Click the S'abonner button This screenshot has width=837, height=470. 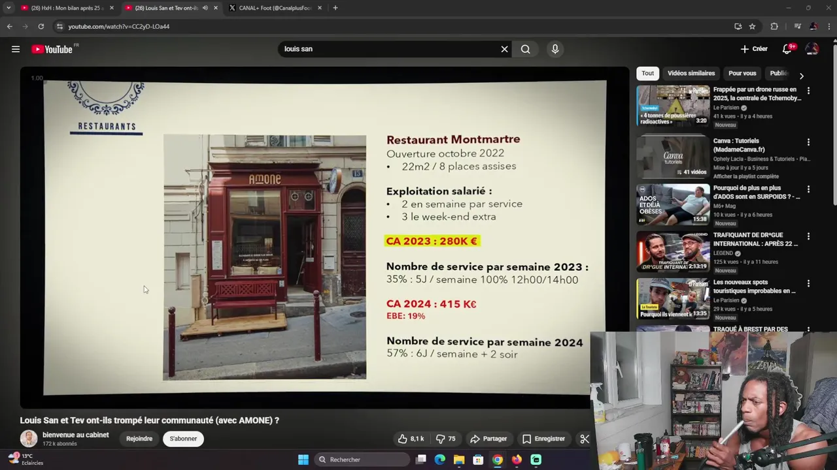[183, 439]
